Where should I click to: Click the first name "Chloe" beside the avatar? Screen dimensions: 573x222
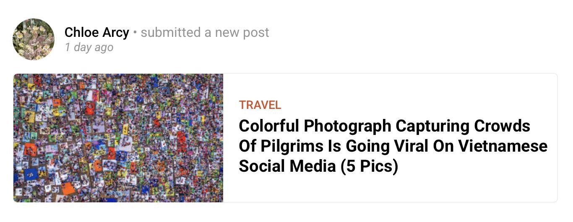point(82,32)
